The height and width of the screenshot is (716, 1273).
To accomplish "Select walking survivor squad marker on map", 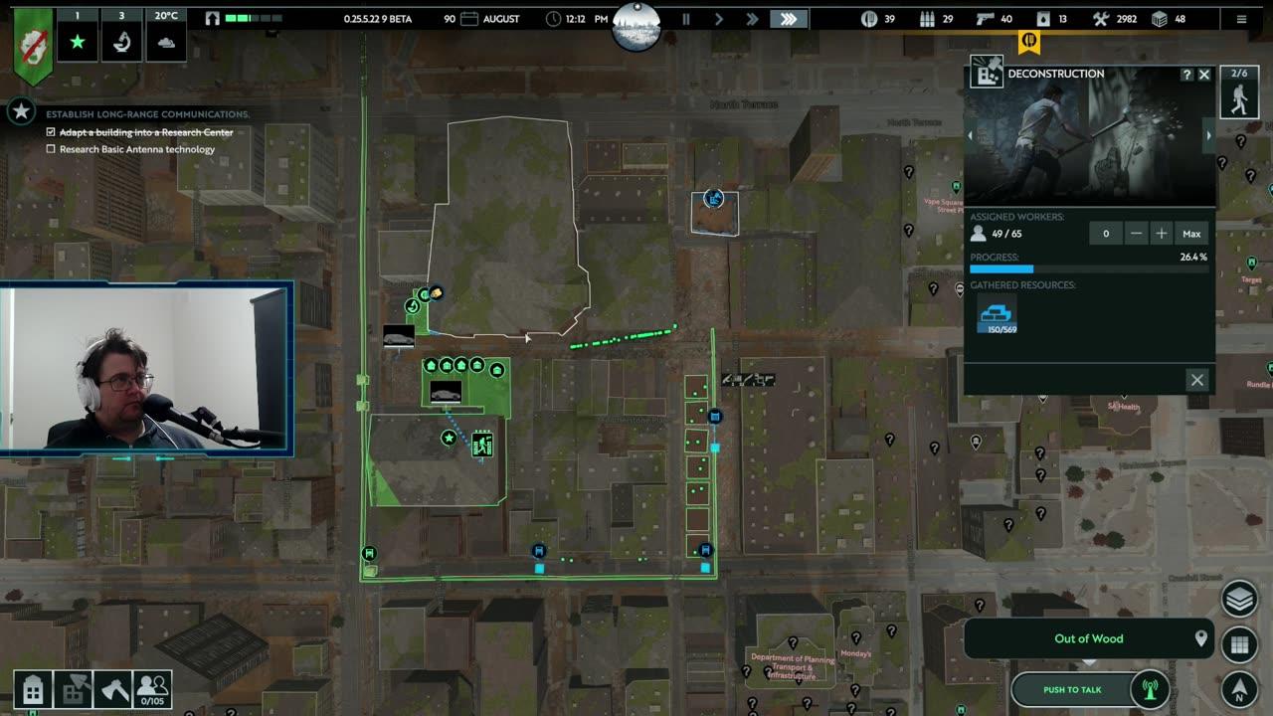I will coord(482,445).
